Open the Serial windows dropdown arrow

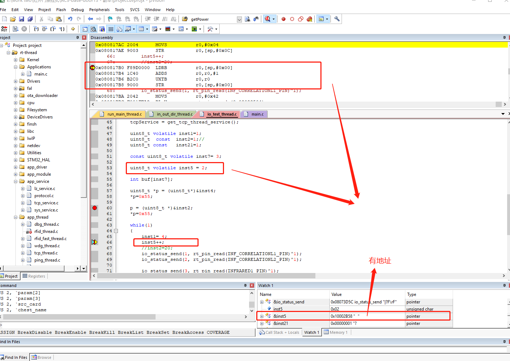pyautogui.click(x=161, y=29)
